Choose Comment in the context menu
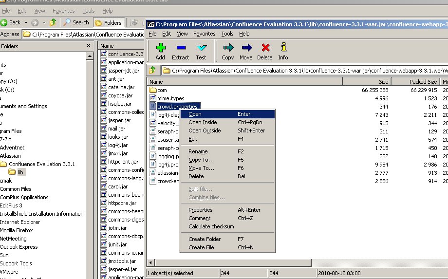The height and width of the screenshot is (279, 448). 228,218
